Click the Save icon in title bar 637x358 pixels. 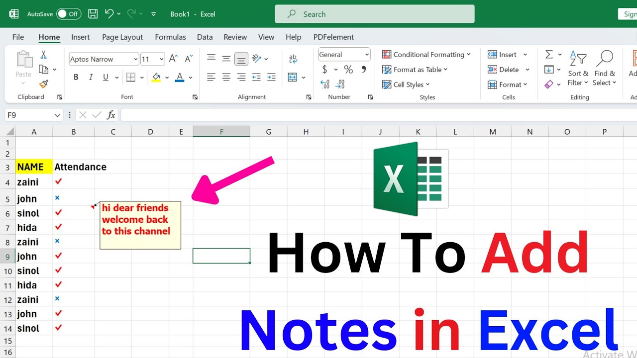pyautogui.click(x=93, y=14)
